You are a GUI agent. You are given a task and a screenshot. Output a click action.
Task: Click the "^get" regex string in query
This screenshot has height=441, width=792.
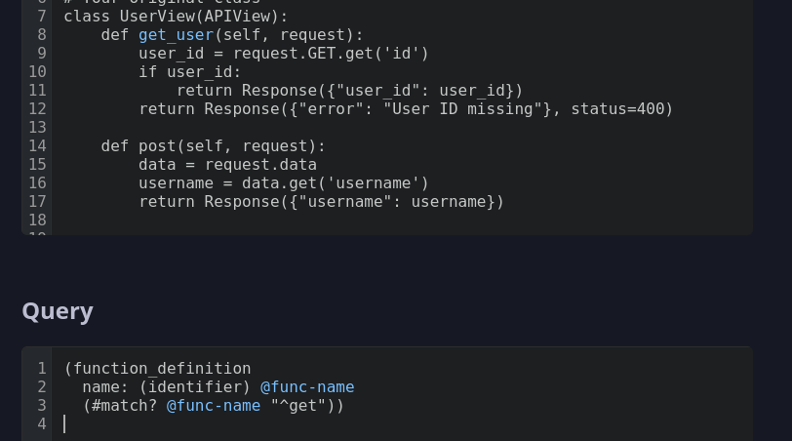point(298,406)
